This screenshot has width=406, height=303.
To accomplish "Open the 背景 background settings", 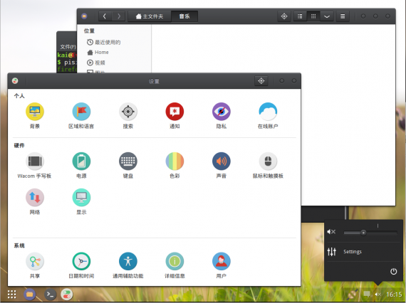I will pyautogui.click(x=35, y=115).
